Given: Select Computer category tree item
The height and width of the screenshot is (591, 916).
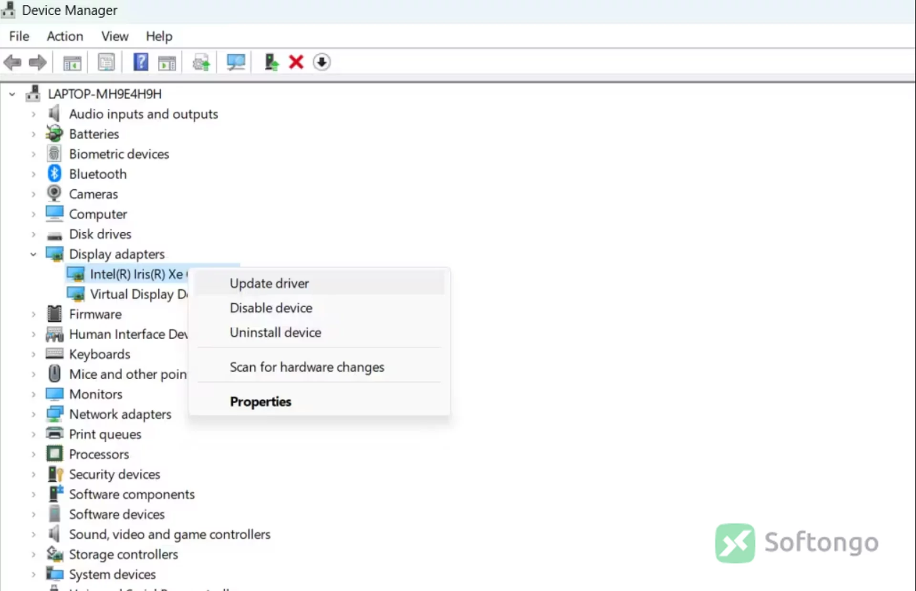Looking at the screenshot, I should pos(98,214).
